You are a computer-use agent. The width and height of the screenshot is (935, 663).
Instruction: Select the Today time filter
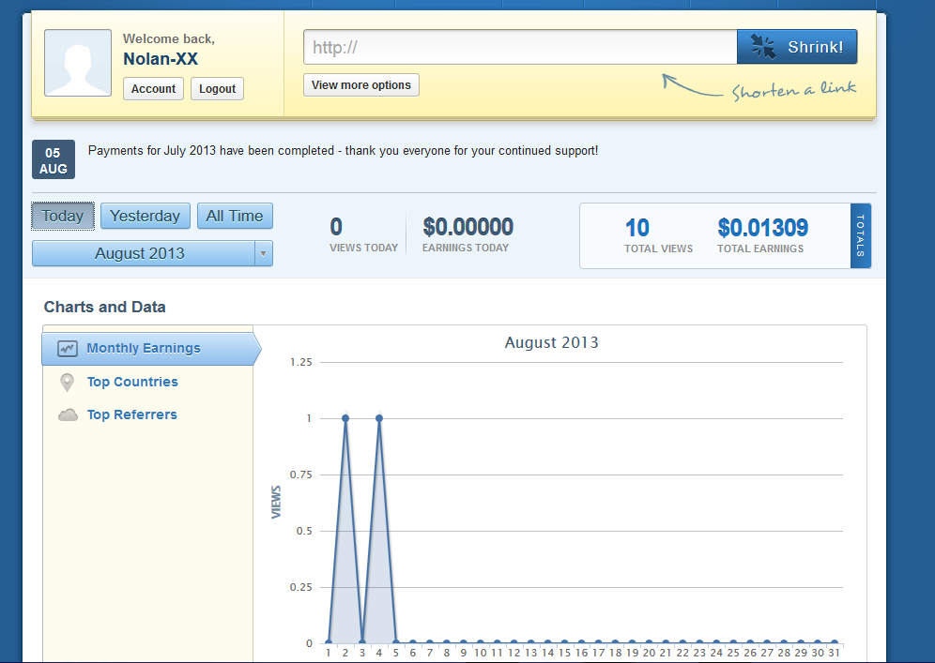pyautogui.click(x=63, y=216)
